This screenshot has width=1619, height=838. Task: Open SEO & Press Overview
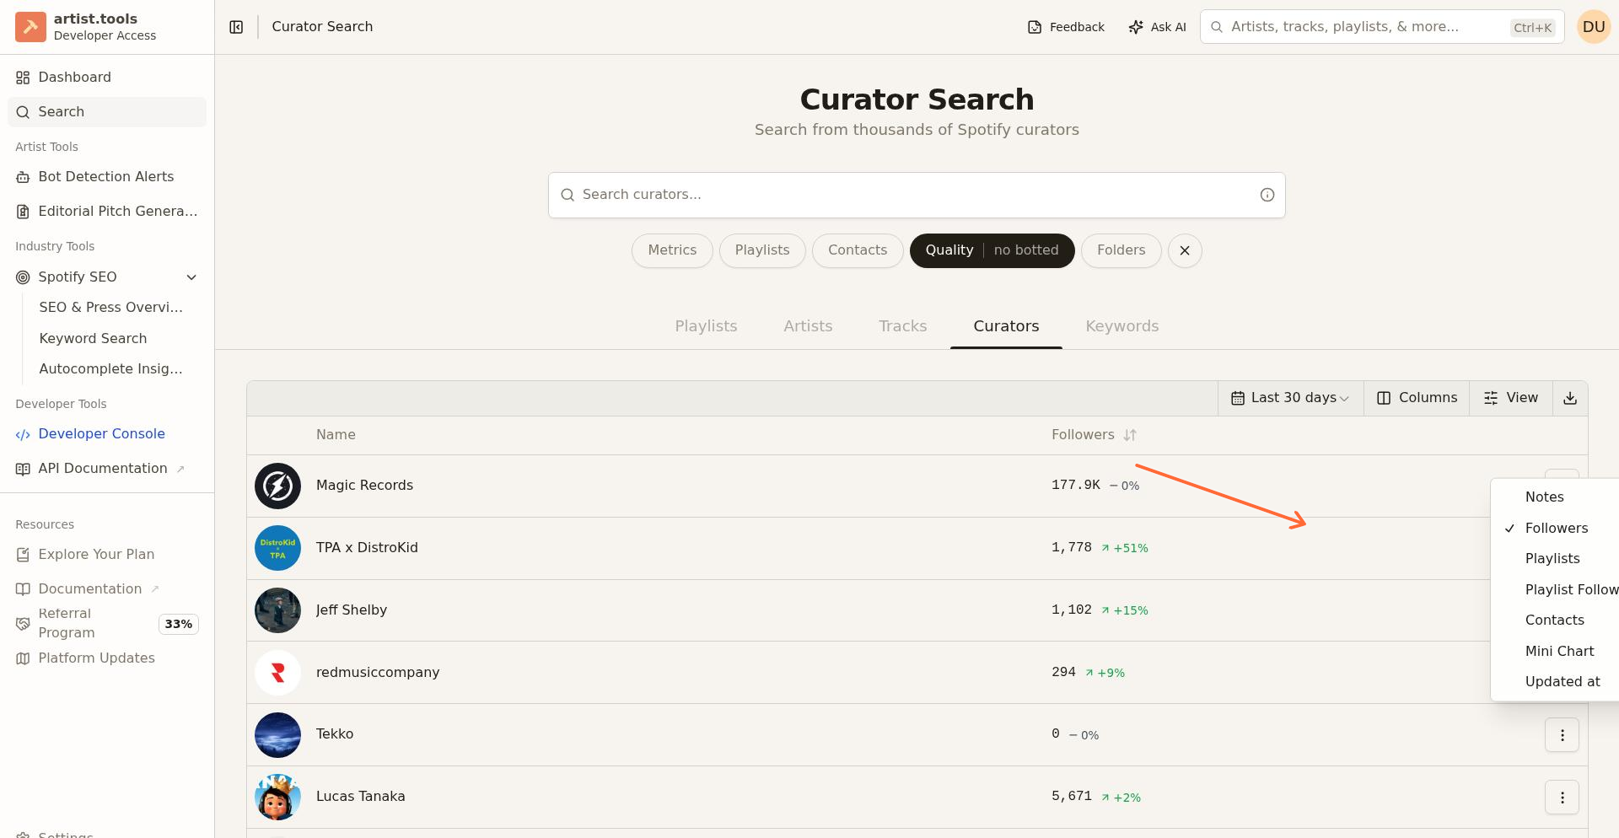tap(111, 308)
